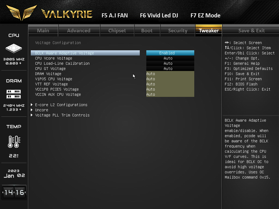Open CPU GT Voltage Auto dropdown
This screenshot has width=279, height=209.
pos(170,68)
